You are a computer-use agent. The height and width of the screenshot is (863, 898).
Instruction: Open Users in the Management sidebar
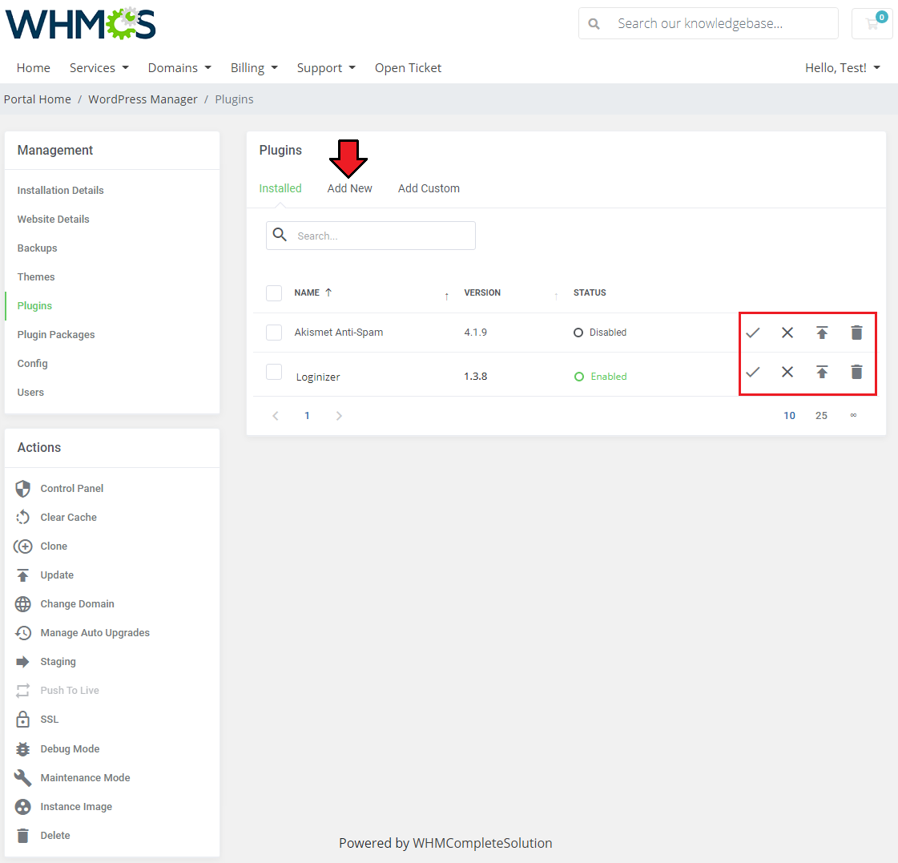click(x=30, y=392)
